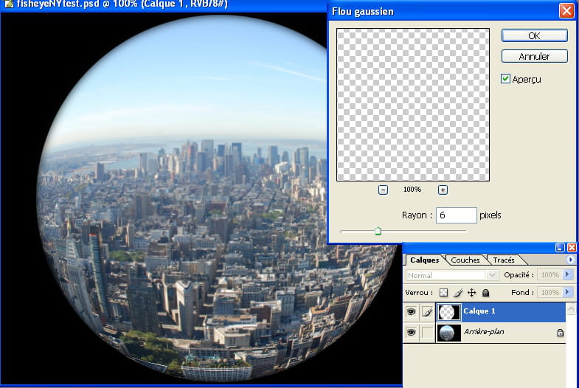Image resolution: width=579 pixels, height=388 pixels.
Task: Minimize the layers palette
Action: (x=560, y=247)
